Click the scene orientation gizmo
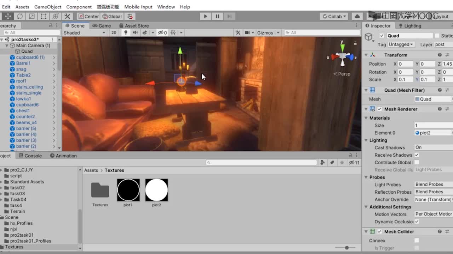Viewport: 453px width, 254px height. pos(342,57)
